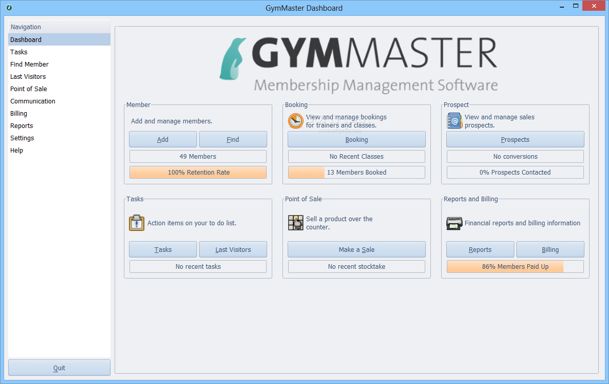Image resolution: width=609 pixels, height=384 pixels.
Task: Open Tasks in navigation sidebar
Action: 59,52
